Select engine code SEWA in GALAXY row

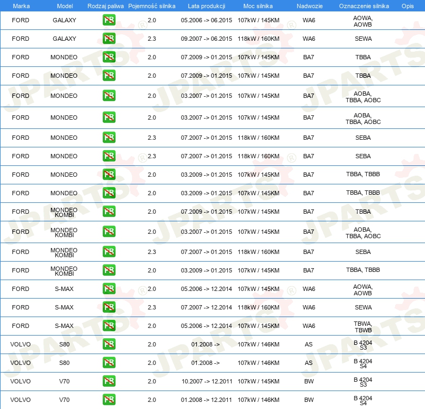363,39
